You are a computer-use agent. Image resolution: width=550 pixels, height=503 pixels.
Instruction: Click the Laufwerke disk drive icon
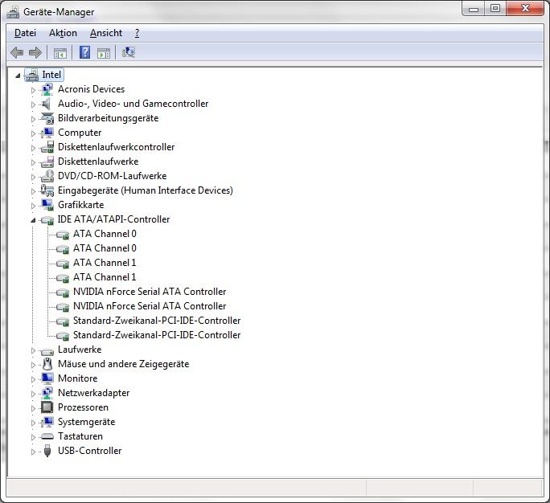[47, 351]
